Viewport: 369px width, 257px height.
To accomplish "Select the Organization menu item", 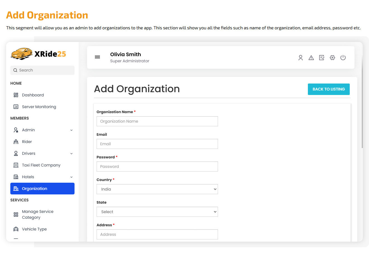I will coord(42,189).
